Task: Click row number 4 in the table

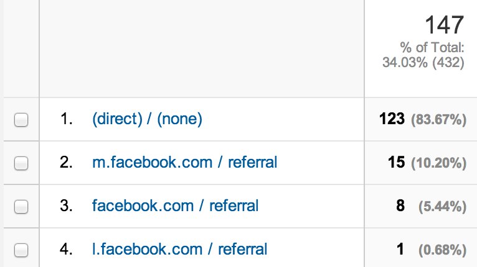Action: [67, 249]
